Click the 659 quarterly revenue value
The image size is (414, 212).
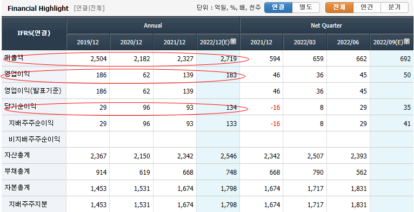coord(318,59)
